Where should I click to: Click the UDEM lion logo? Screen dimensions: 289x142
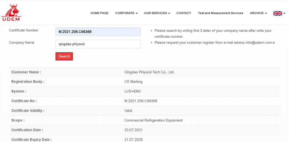pos(11,12)
